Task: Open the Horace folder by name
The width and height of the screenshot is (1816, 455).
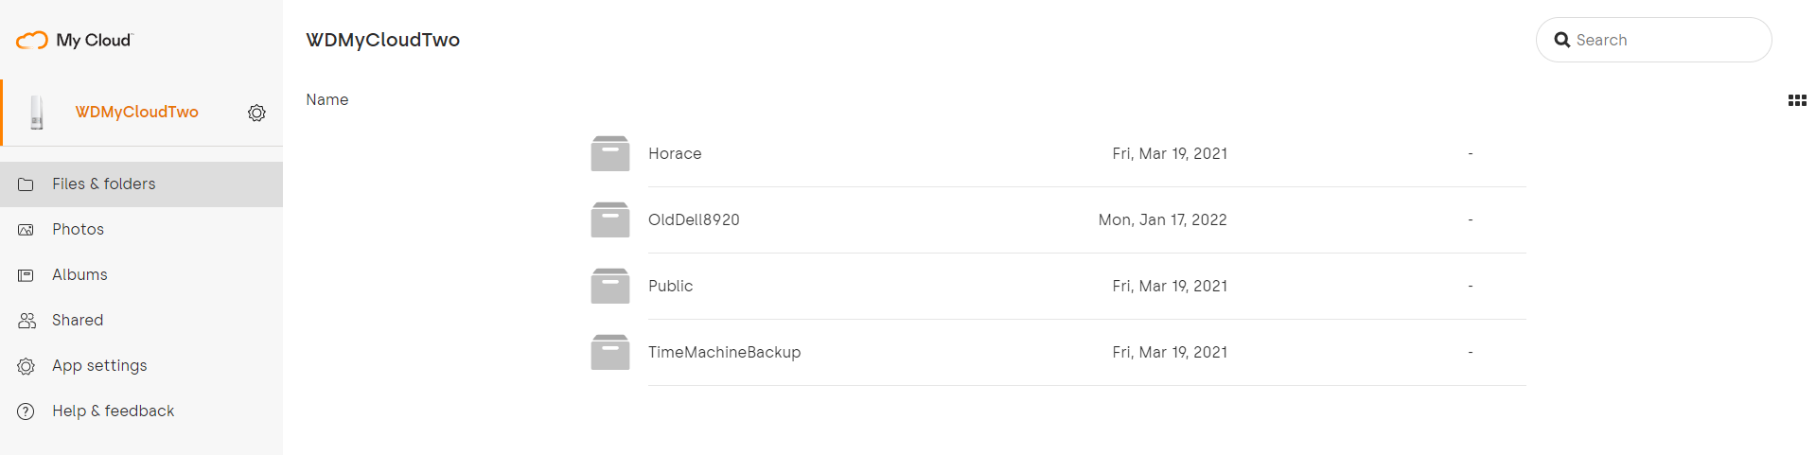Action: point(675,153)
